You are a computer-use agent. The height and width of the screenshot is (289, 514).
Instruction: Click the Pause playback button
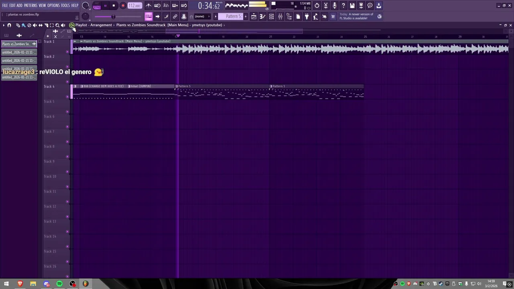point(105,6)
